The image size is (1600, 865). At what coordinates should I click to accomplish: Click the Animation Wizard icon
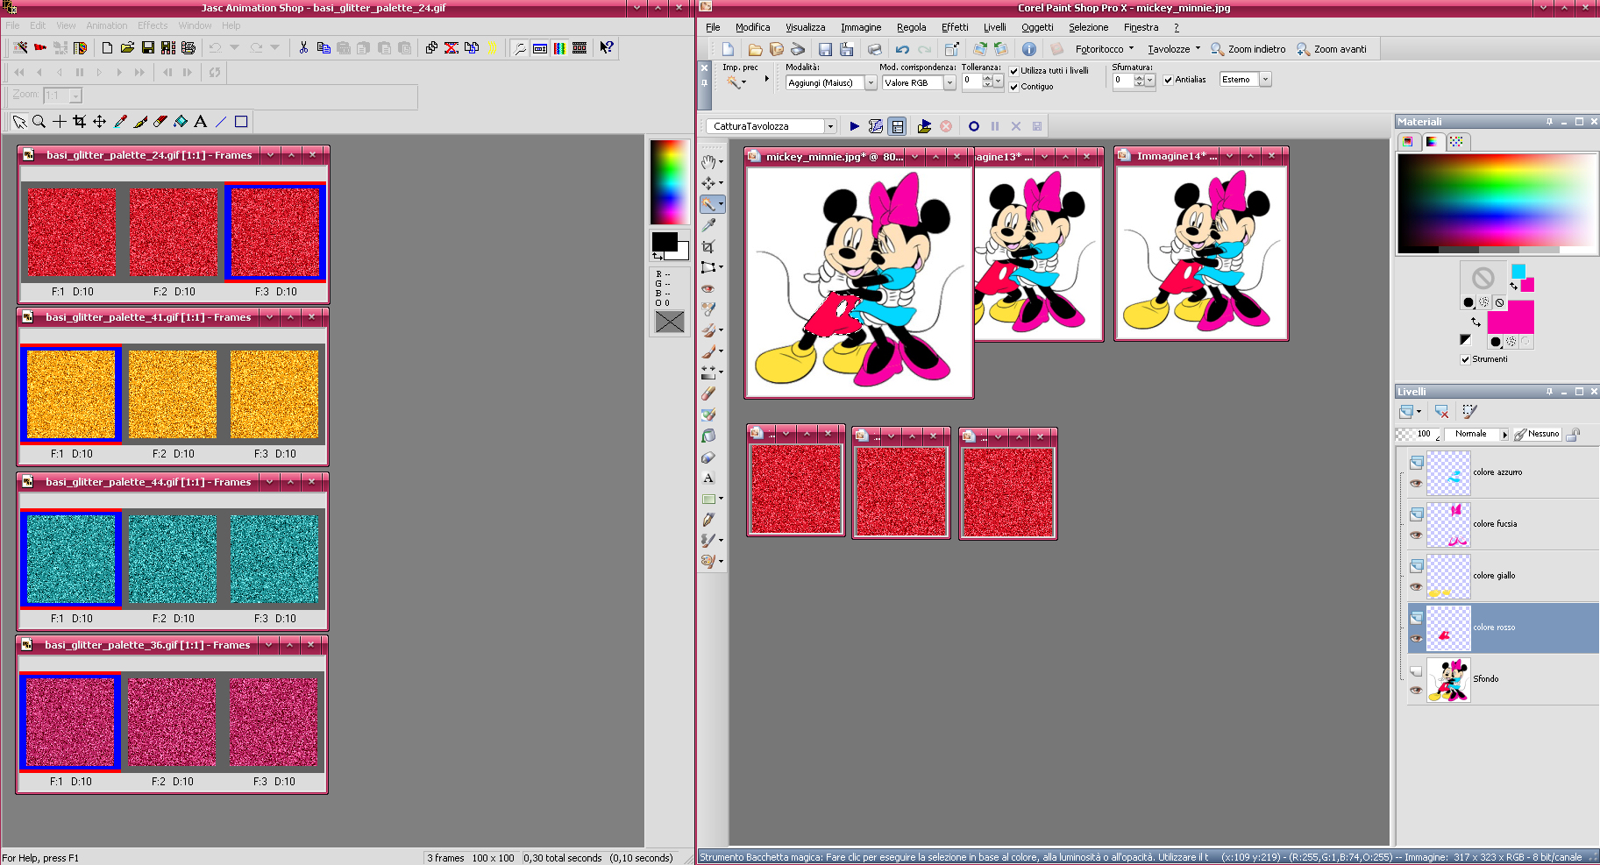pos(19,47)
